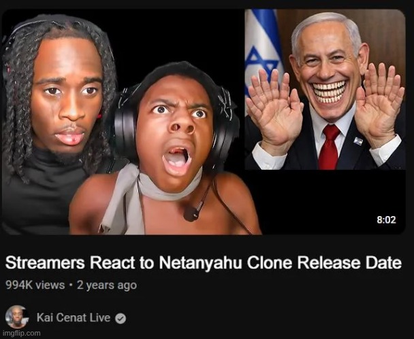Open the Kai Cenat Live channel name
This screenshot has width=414, height=339.
[x=74, y=317]
